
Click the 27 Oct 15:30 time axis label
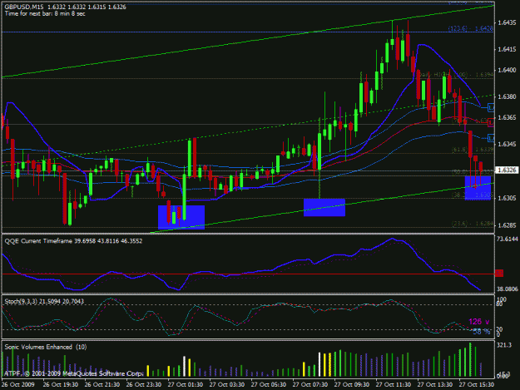[477, 385]
